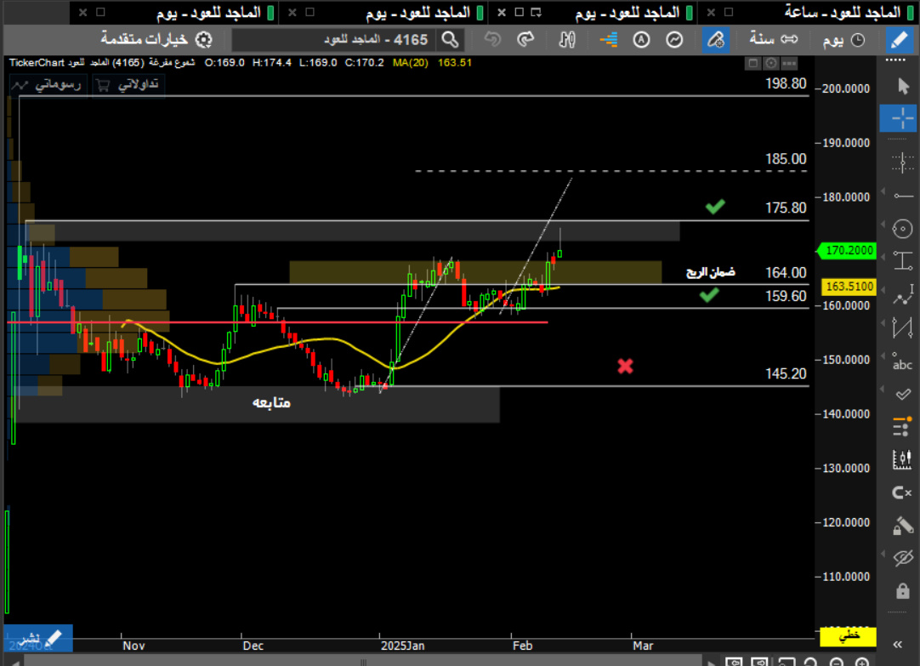Screen dimensions: 920x666
Task: Click the reset chart view arrow icon
Action: 811,662
